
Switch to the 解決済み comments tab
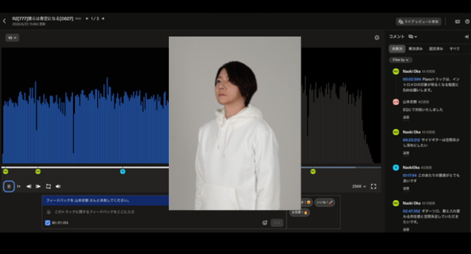click(416, 49)
